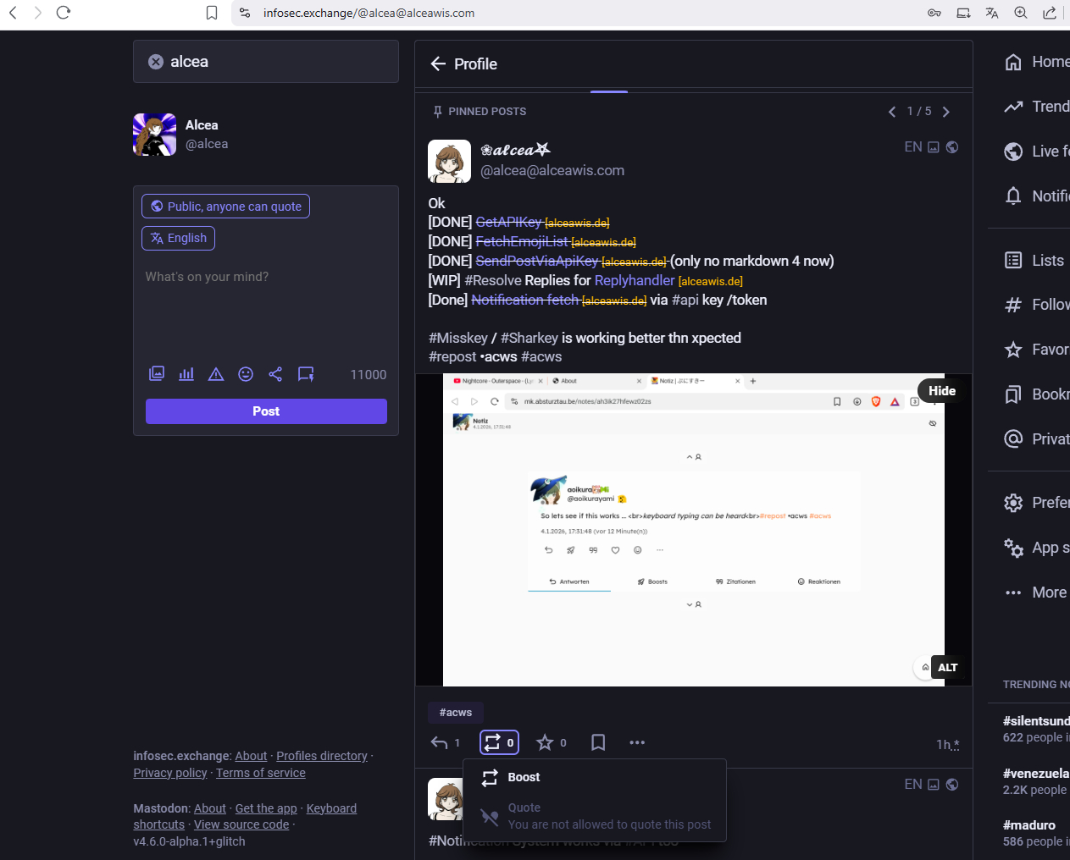The width and height of the screenshot is (1070, 860).
Task: Open the emoji picker in the composer
Action: pos(246,374)
